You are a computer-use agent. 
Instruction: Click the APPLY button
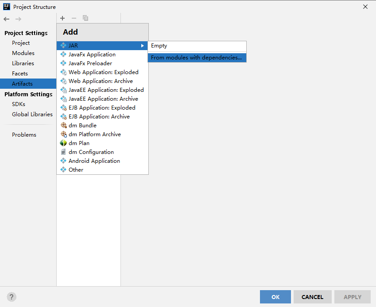pyautogui.click(x=352, y=297)
